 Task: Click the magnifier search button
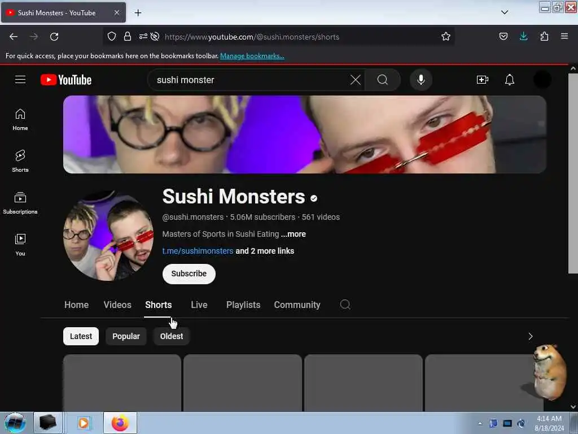[383, 80]
